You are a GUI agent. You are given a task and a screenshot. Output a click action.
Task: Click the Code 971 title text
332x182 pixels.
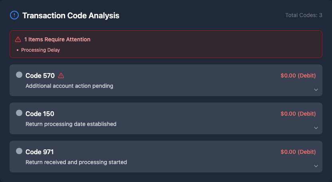40,152
